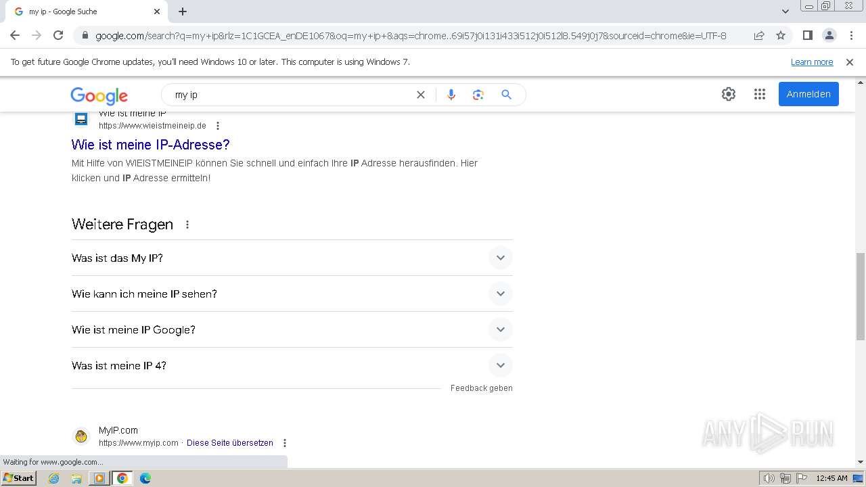Select the address bar URL
This screenshot has height=487, width=866.
click(x=411, y=36)
